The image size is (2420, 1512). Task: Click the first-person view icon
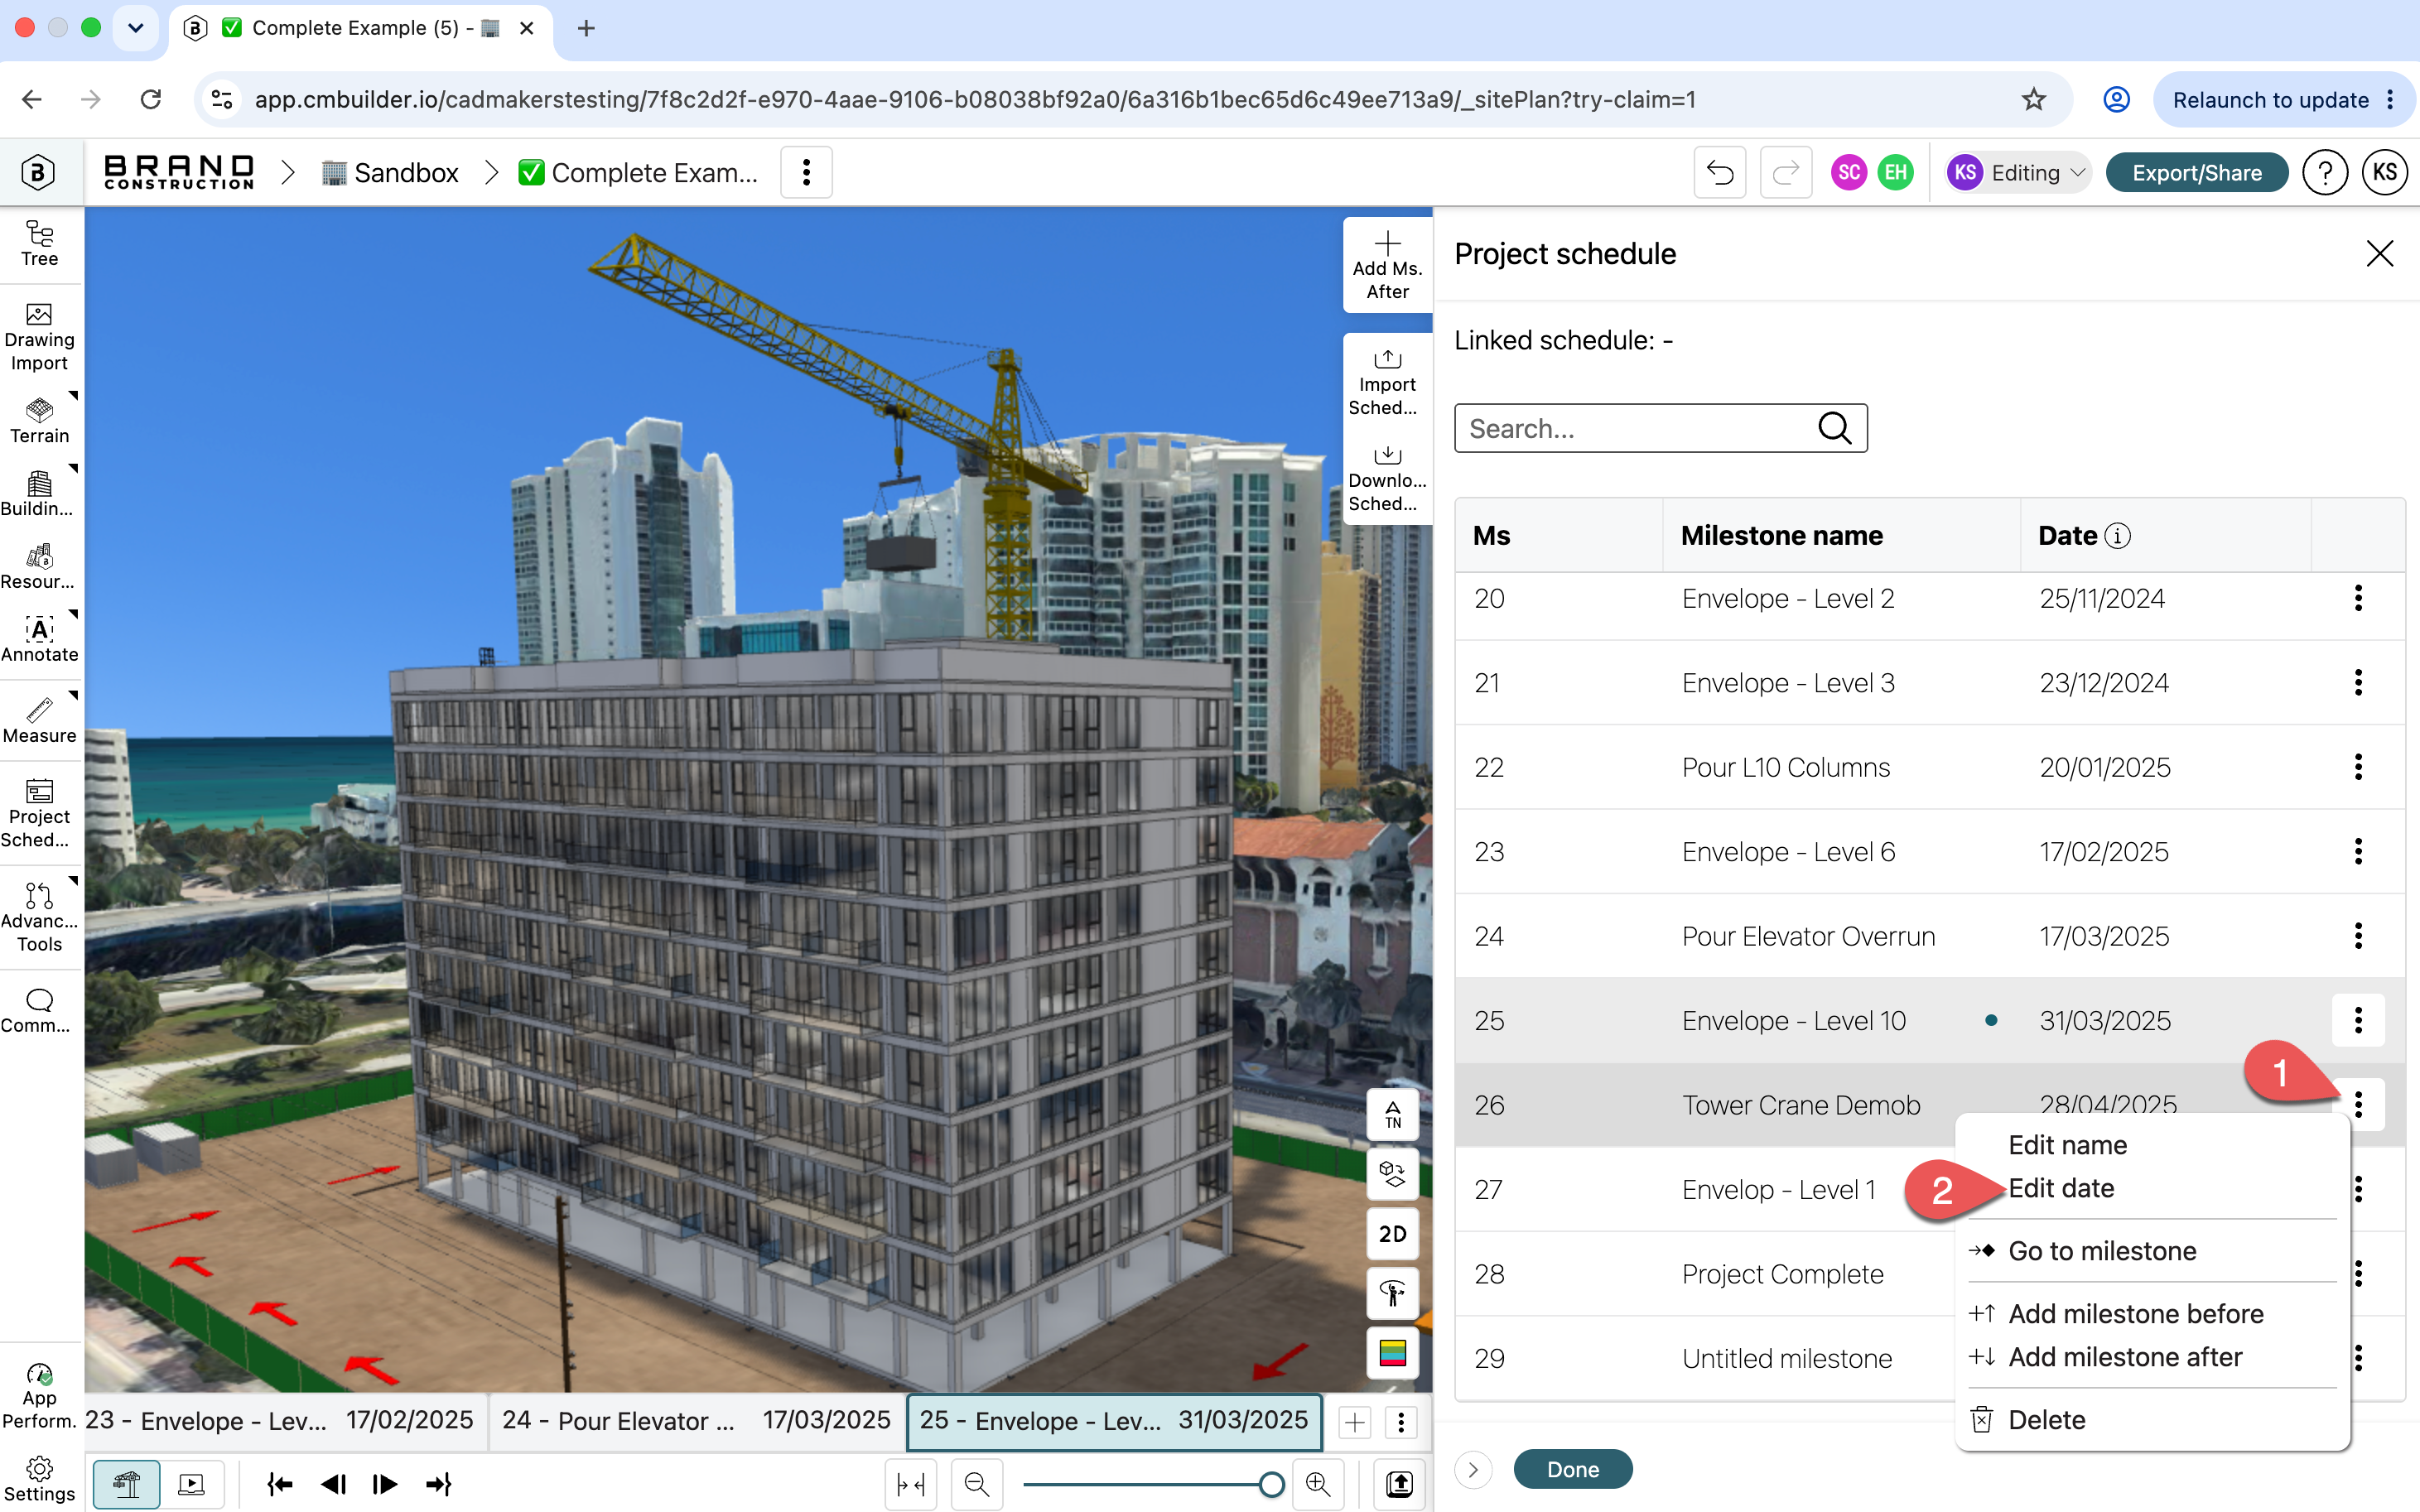coord(1393,1293)
